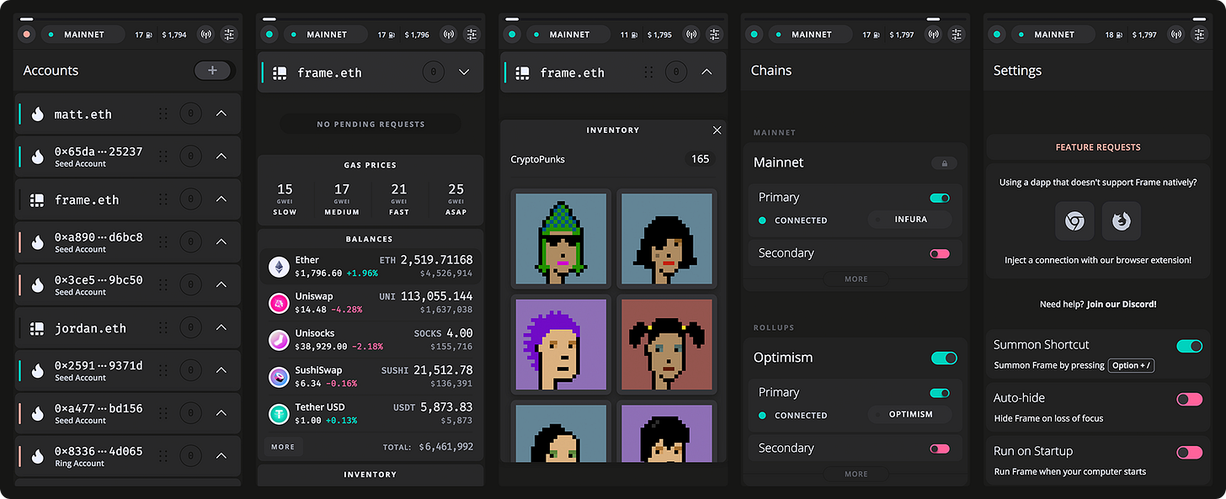This screenshot has height=499, width=1226.
Task: Toggle Optimism Primary connection switch
Action: pyautogui.click(x=940, y=393)
